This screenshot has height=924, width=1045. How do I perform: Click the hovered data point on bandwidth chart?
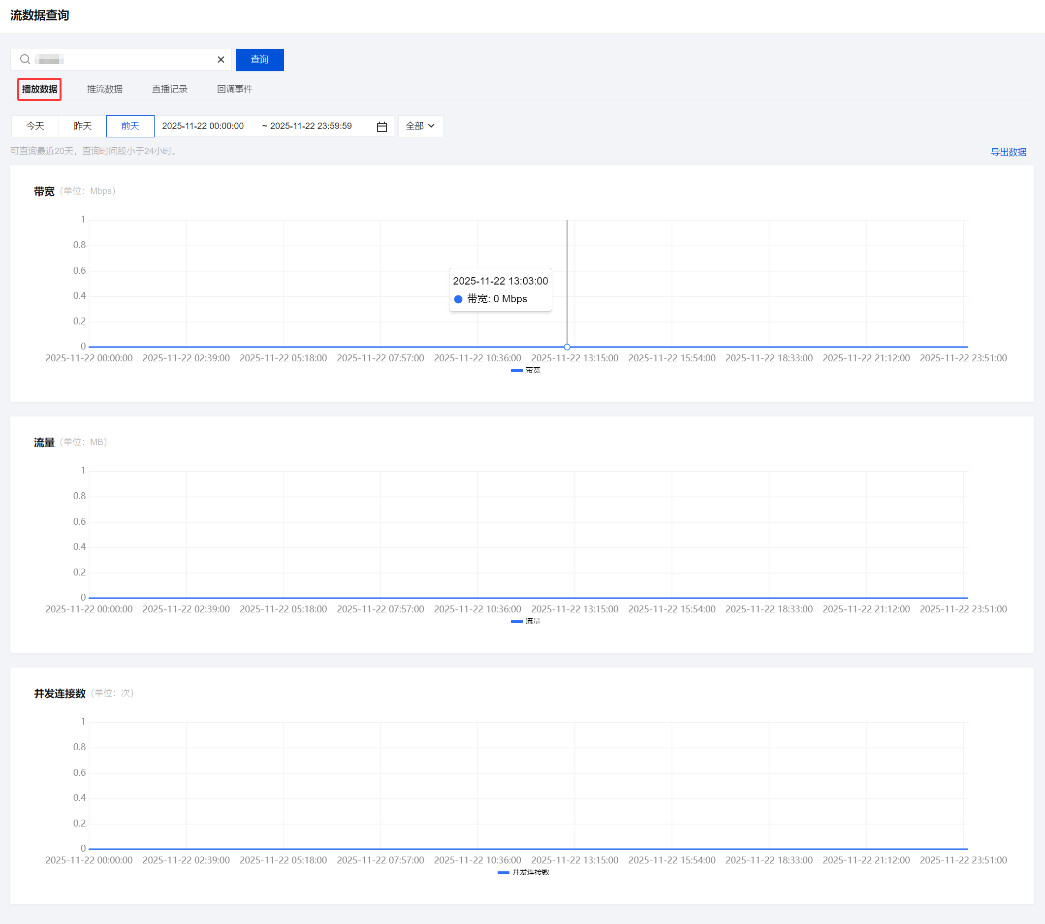(567, 347)
